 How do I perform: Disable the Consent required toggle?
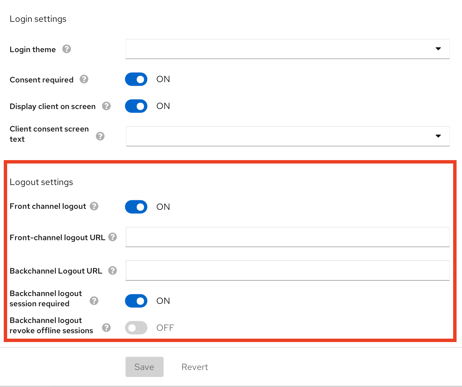pyautogui.click(x=136, y=79)
